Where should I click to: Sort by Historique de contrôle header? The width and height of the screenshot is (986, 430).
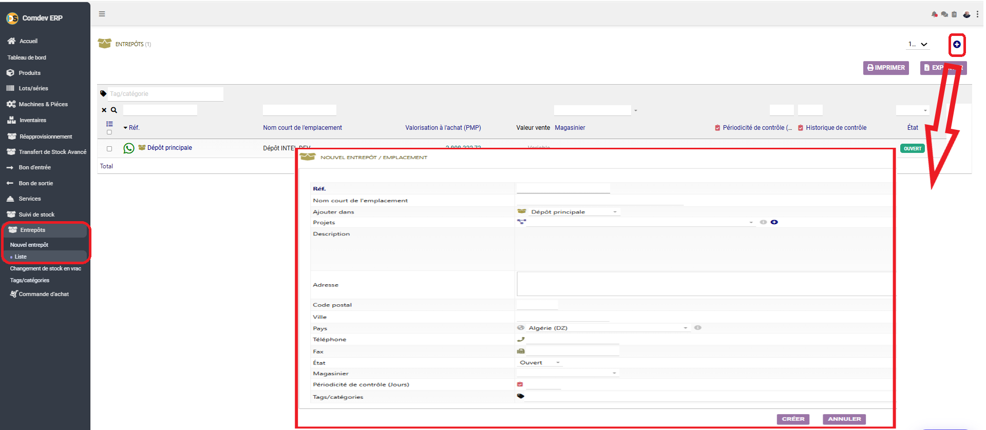click(x=836, y=128)
